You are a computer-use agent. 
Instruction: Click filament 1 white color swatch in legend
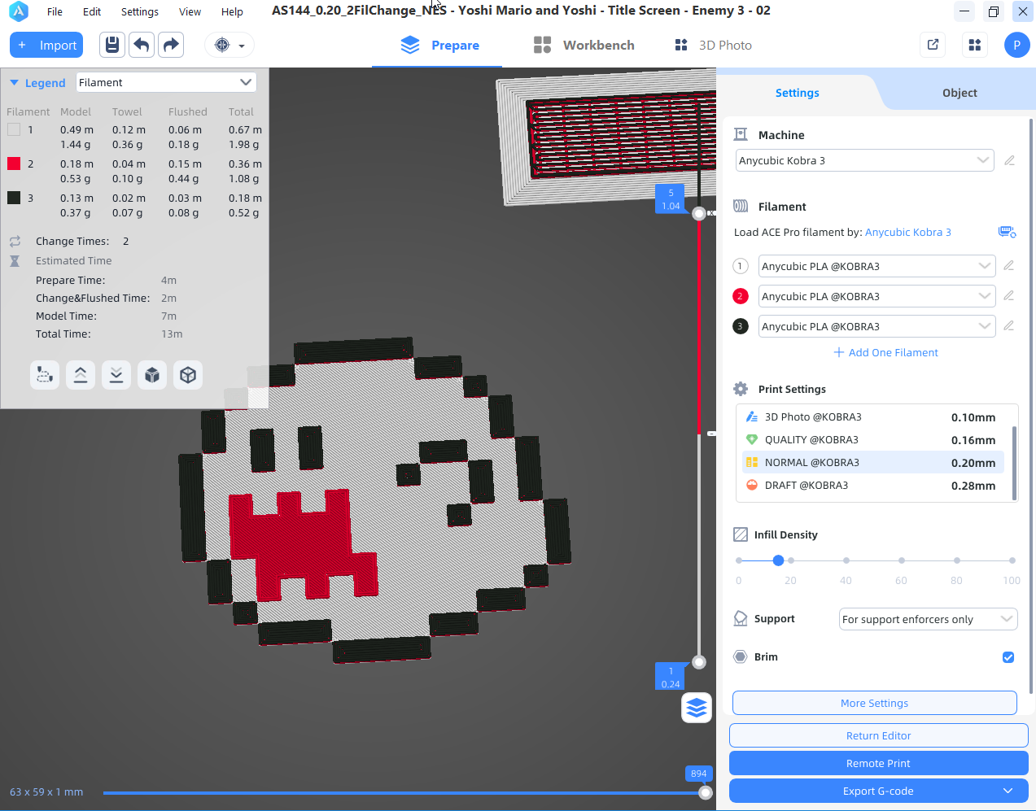point(14,129)
